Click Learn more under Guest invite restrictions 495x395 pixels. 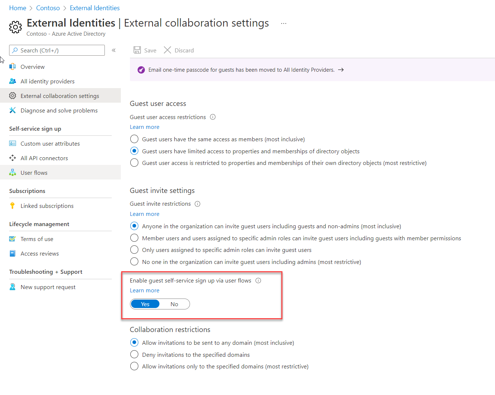coord(144,214)
